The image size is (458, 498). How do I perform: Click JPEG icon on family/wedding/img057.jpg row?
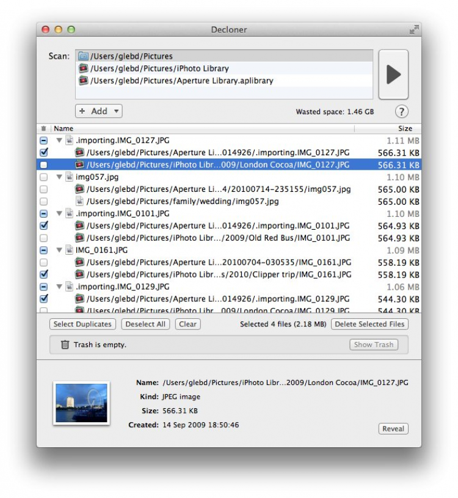[x=79, y=202]
